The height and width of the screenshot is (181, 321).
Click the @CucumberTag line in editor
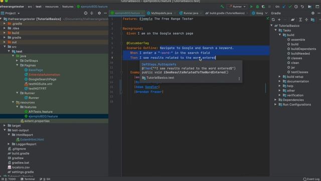pos(137,43)
